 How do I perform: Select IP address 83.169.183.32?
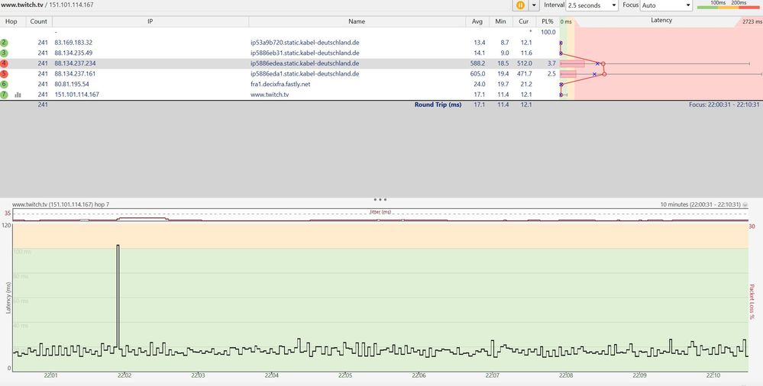click(x=73, y=43)
